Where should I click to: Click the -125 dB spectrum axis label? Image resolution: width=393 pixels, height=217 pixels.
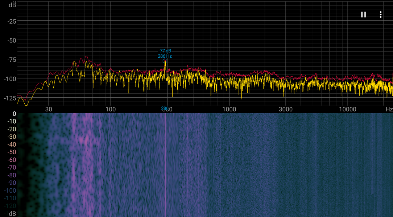[10, 98]
